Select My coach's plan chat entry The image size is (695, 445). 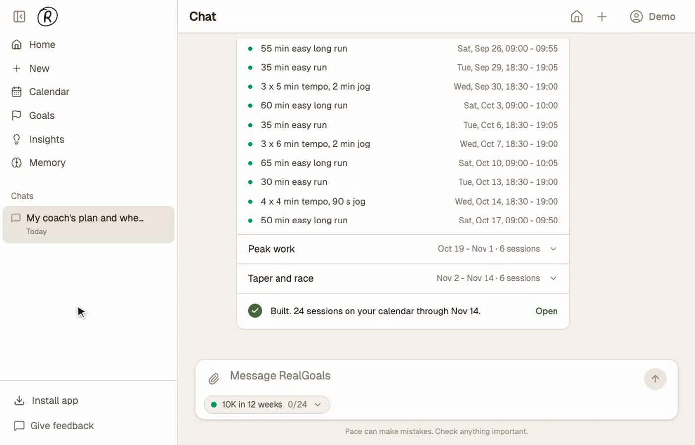coord(88,224)
